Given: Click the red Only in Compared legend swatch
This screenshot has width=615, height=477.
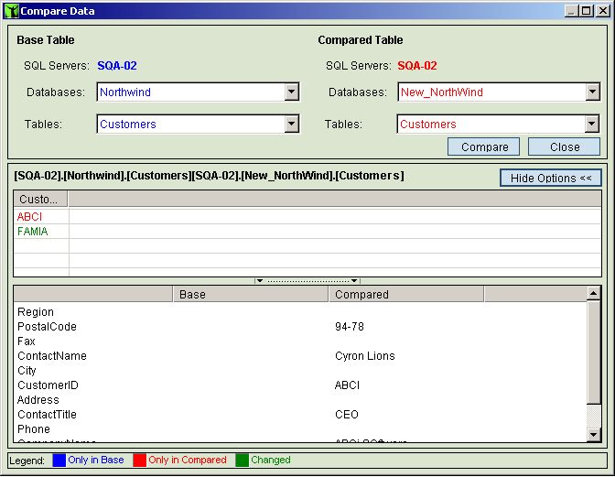Looking at the screenshot, I should pyautogui.click(x=139, y=461).
